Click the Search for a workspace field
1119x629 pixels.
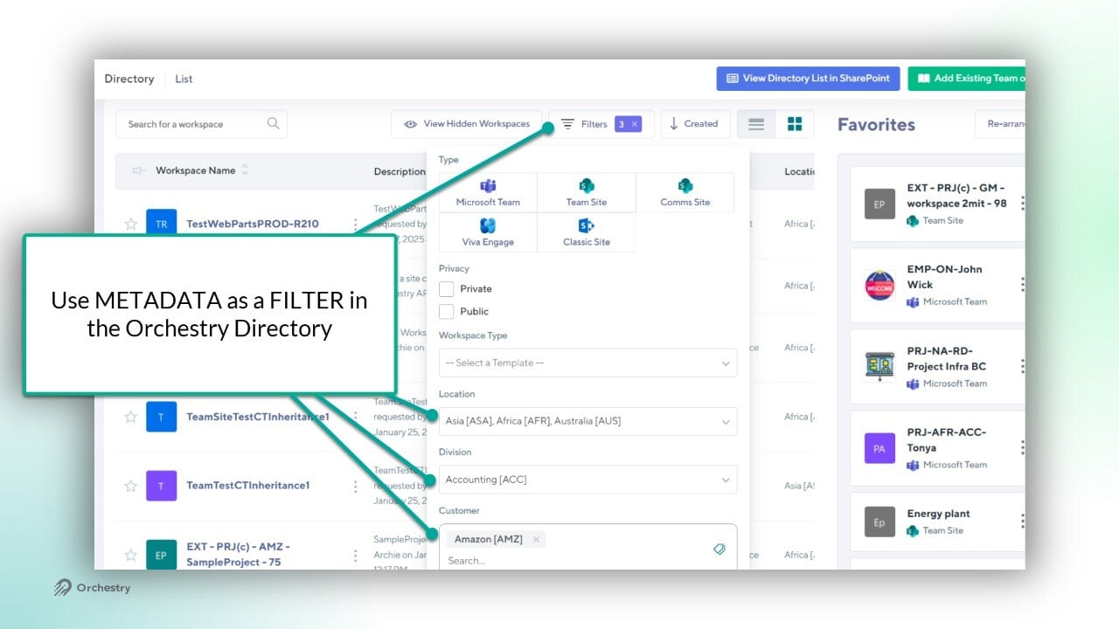pyautogui.click(x=201, y=124)
